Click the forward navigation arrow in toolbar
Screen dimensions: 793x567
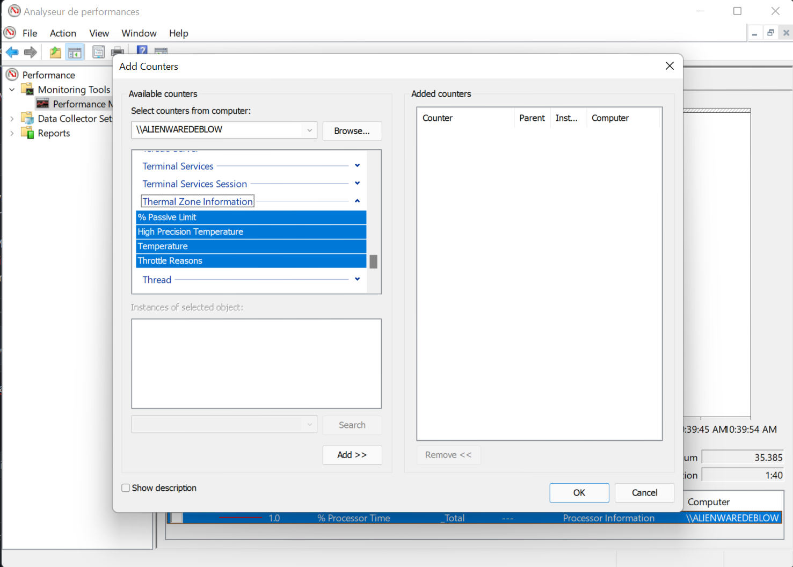(30, 52)
